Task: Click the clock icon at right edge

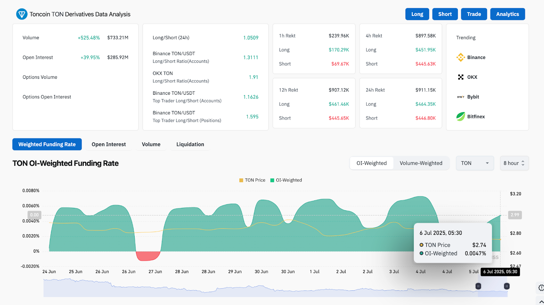Action: point(541,288)
